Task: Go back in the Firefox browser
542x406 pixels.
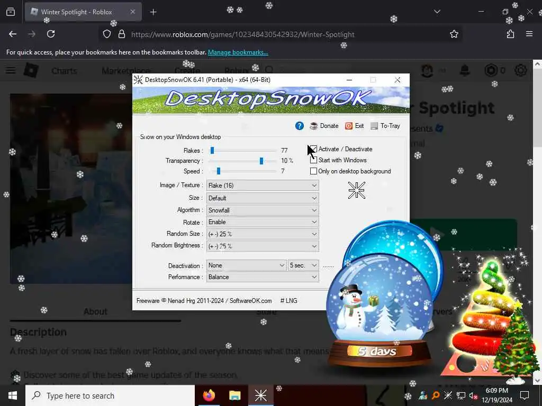Action: [x=13, y=34]
